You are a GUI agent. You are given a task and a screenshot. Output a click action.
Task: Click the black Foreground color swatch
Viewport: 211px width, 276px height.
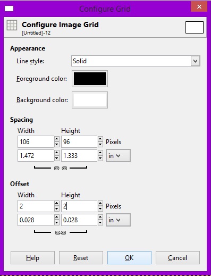(90, 79)
